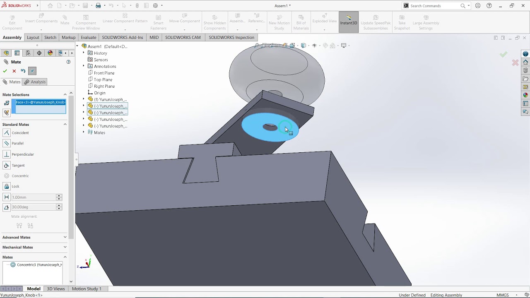
Task: Increase the distance with the 1.00mm spinner
Action: pyautogui.click(x=59, y=196)
